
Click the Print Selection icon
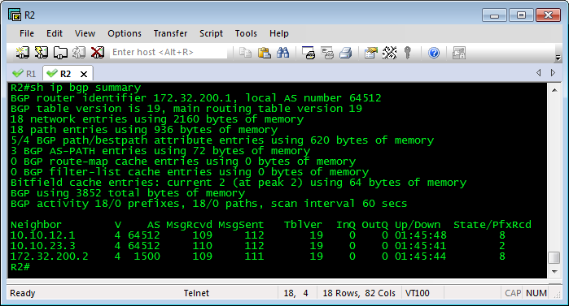327,53
